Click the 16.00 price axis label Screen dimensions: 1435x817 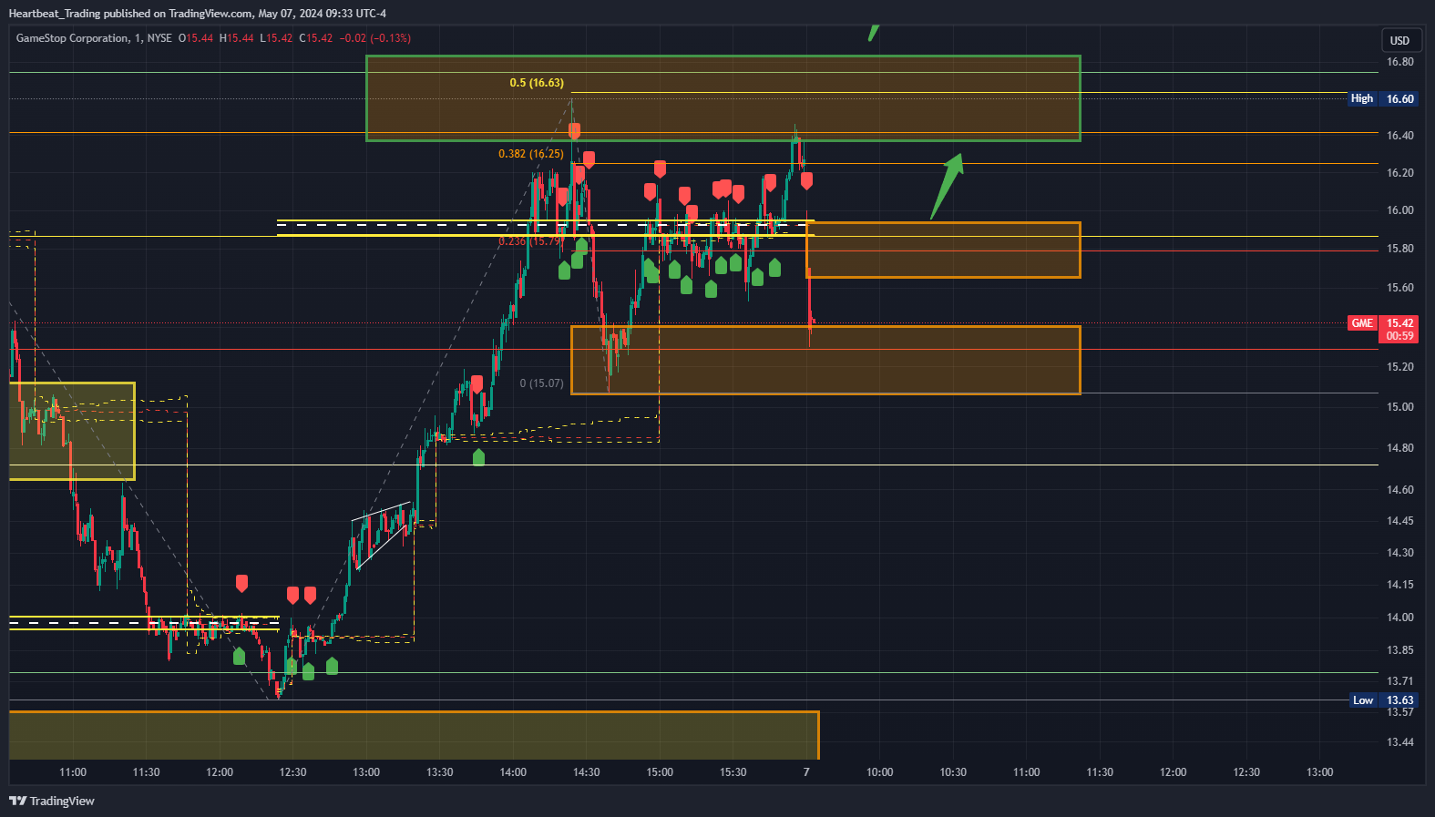click(1400, 210)
